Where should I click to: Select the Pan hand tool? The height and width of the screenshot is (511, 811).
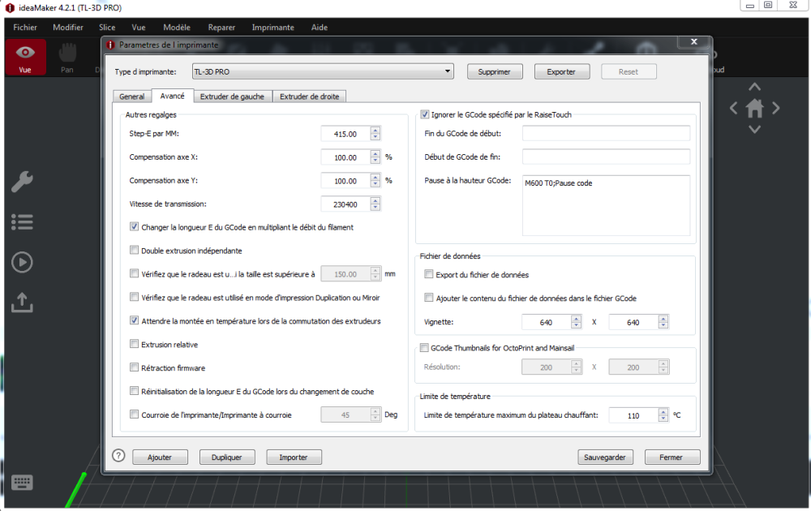pos(67,58)
